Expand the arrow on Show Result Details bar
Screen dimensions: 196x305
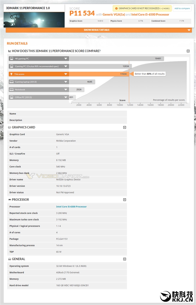coord(189,30)
